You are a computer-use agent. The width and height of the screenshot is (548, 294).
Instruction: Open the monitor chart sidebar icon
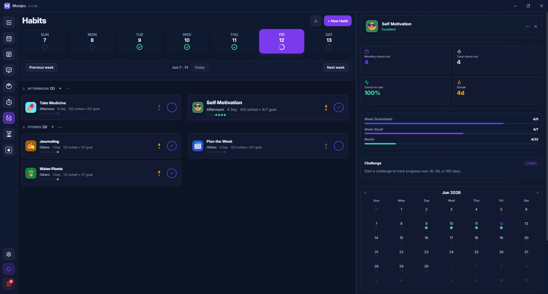click(x=9, y=70)
